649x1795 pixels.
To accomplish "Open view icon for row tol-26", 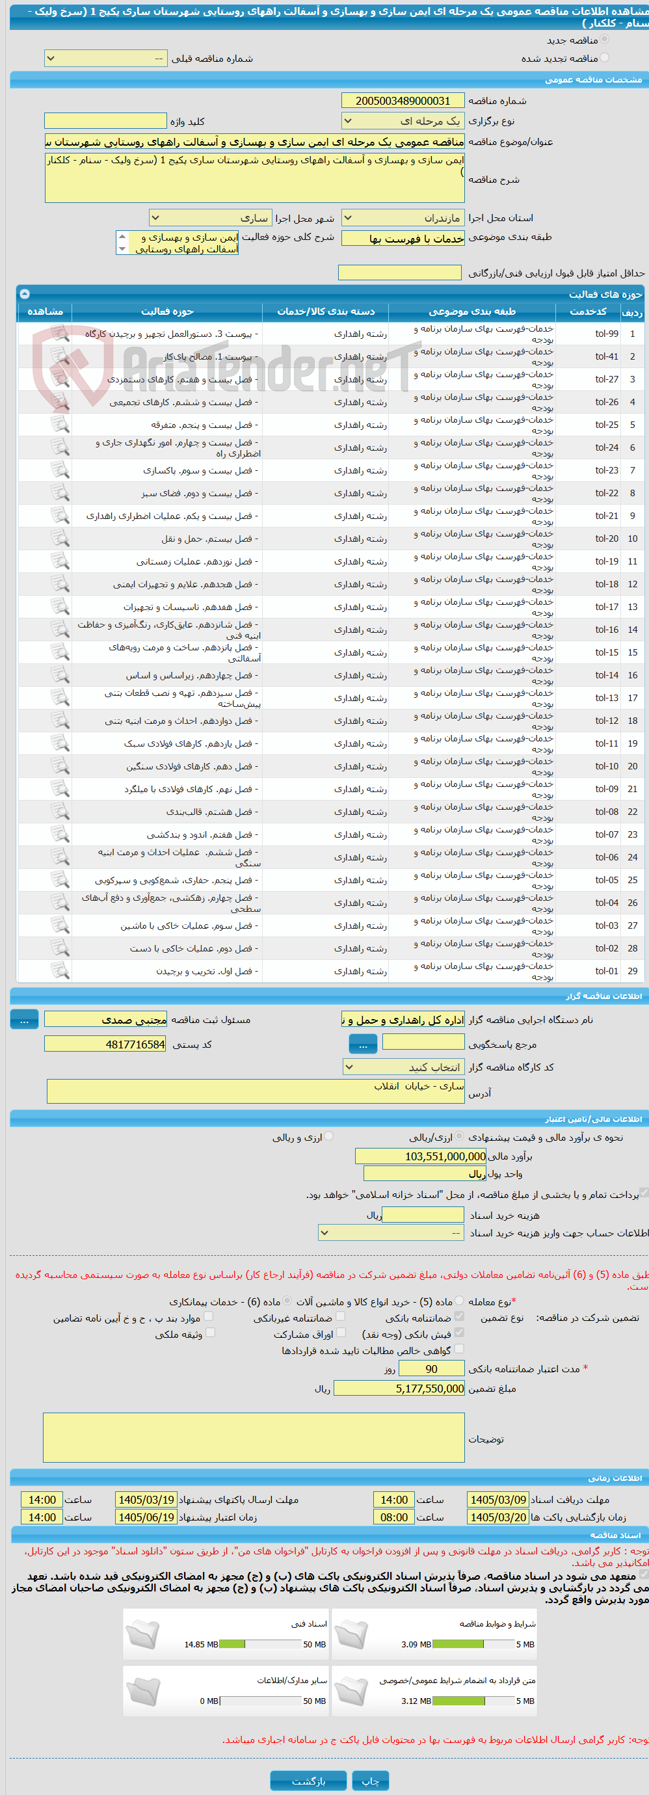I will tap(60, 402).
